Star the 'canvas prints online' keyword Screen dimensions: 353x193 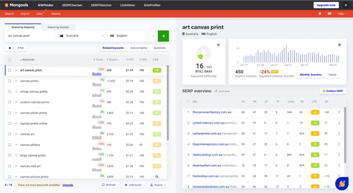tap(16, 123)
